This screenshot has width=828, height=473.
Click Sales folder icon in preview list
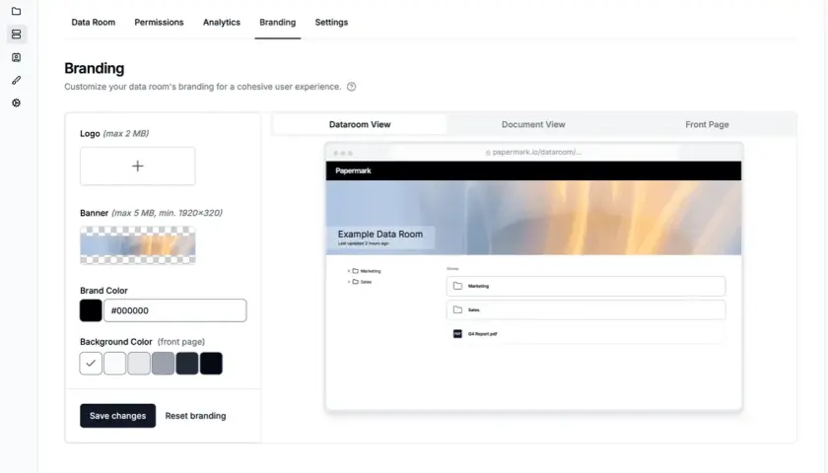click(457, 309)
